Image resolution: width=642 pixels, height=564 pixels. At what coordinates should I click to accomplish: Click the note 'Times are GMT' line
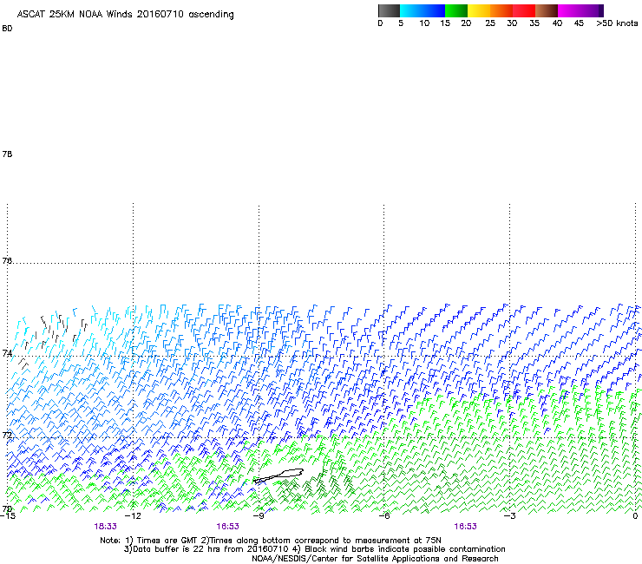[270, 541]
